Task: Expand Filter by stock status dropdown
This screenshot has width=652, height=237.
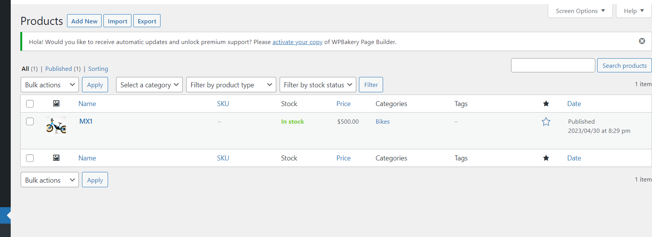Action: (318, 85)
